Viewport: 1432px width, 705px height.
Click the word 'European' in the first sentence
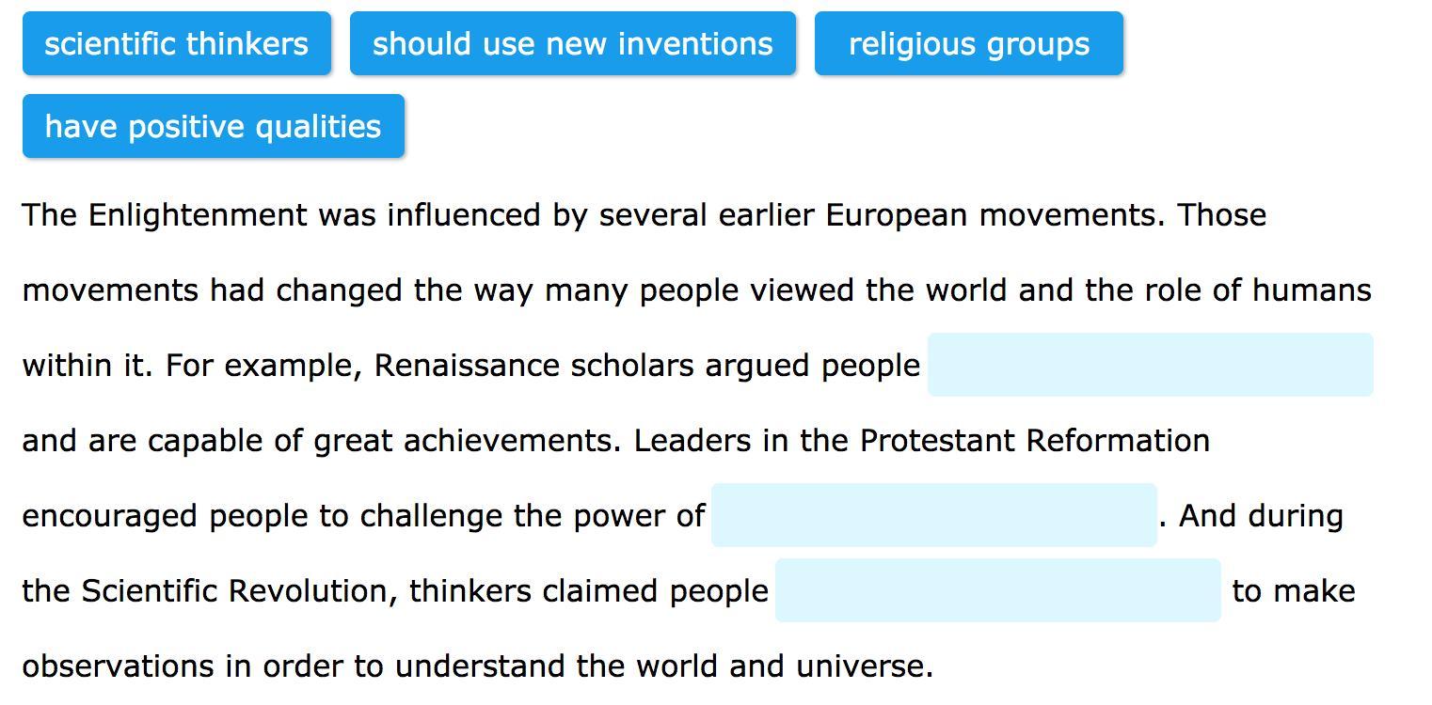pyautogui.click(x=896, y=215)
